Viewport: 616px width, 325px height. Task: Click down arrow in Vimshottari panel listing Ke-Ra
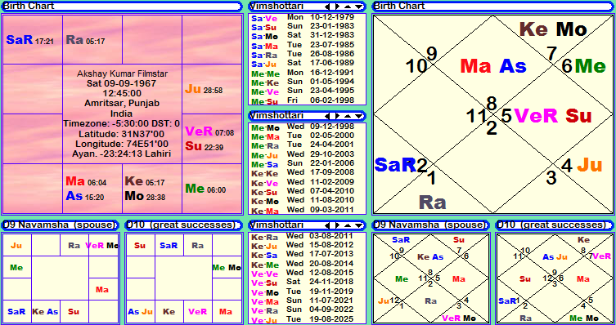358,225
